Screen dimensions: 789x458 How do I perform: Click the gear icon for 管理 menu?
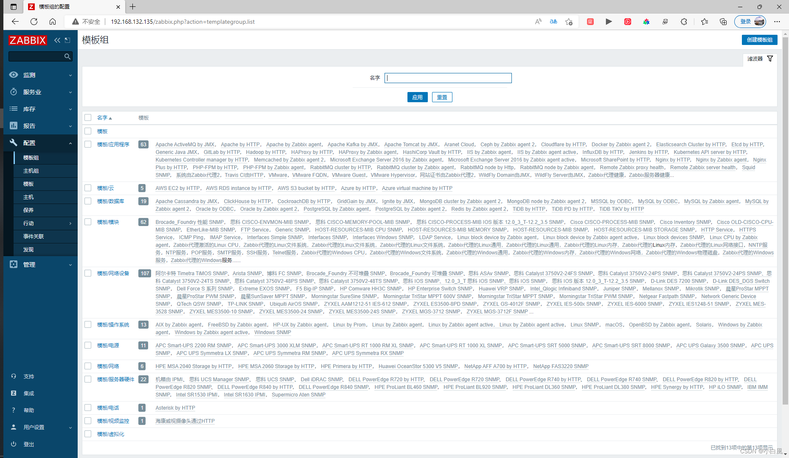[x=14, y=264]
